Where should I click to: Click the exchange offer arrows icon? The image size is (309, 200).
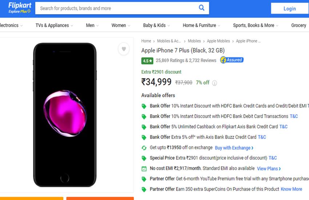point(144,148)
